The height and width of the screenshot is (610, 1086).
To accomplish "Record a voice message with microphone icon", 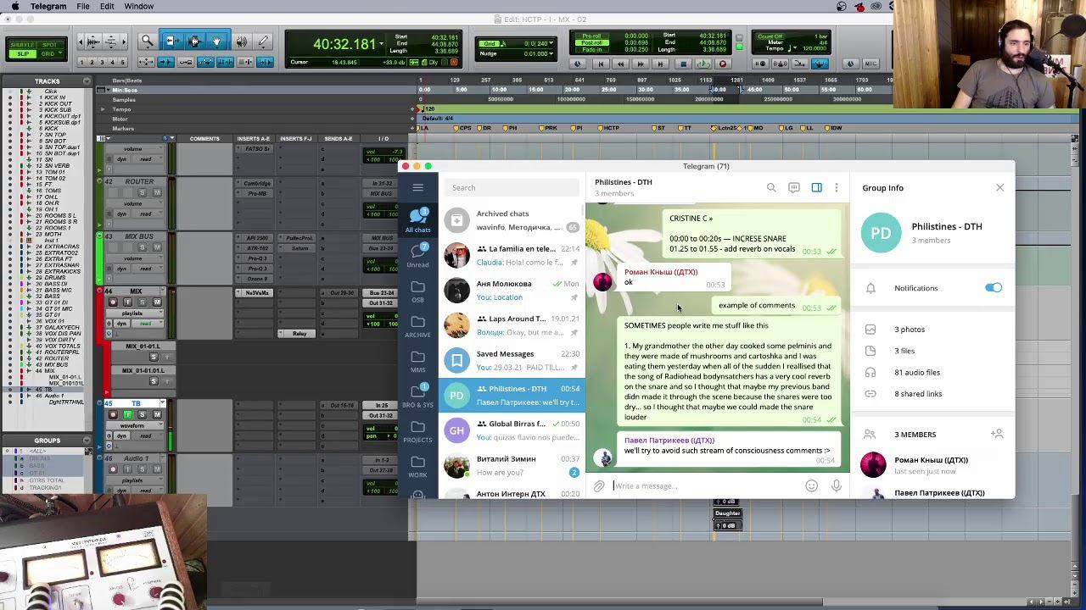I will [x=837, y=486].
